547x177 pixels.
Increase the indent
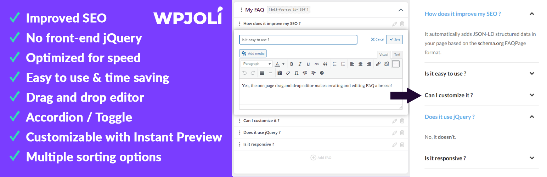coord(314,73)
